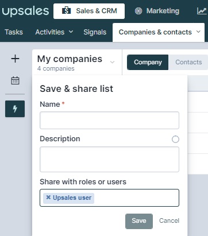Screen dimensions: 208x236
Task: Toggle the circle next to Description
Action: pyautogui.click(x=175, y=139)
